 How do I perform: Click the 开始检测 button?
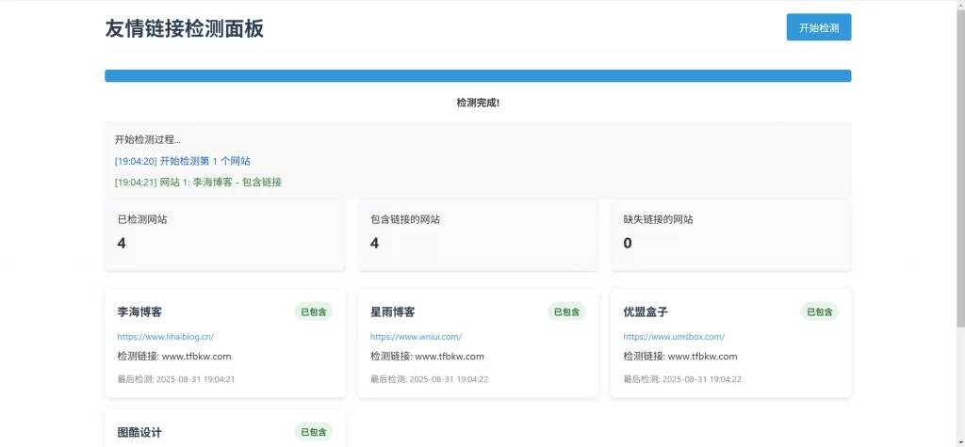click(818, 28)
